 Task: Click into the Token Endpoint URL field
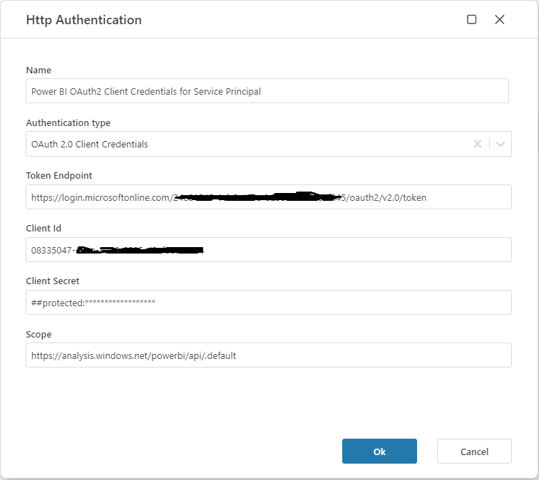[267, 197]
